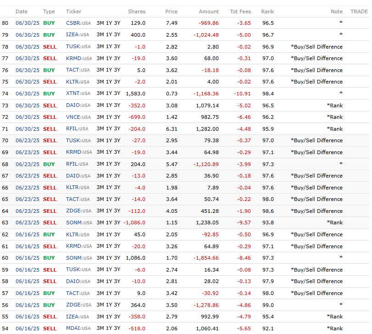Viewport: 372px width, 334px height.
Task: Click the Note column header
Action: [336, 11]
